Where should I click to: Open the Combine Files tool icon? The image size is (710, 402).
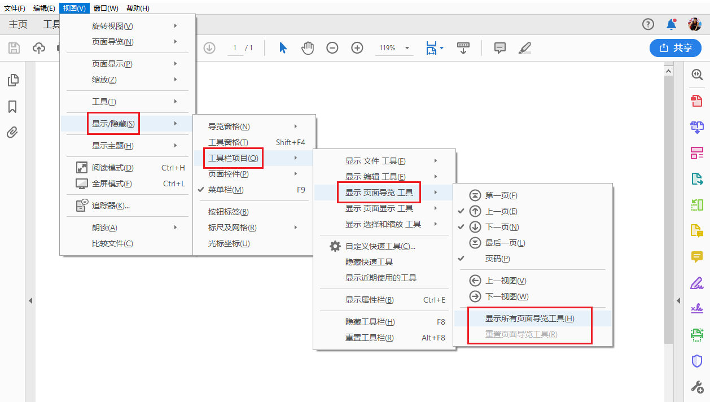tap(697, 126)
